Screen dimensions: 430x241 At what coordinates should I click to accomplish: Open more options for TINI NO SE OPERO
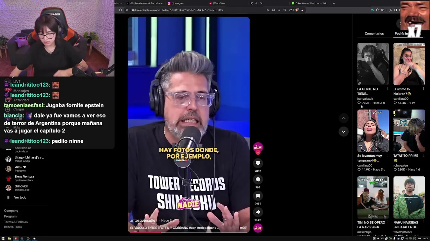coord(387,222)
